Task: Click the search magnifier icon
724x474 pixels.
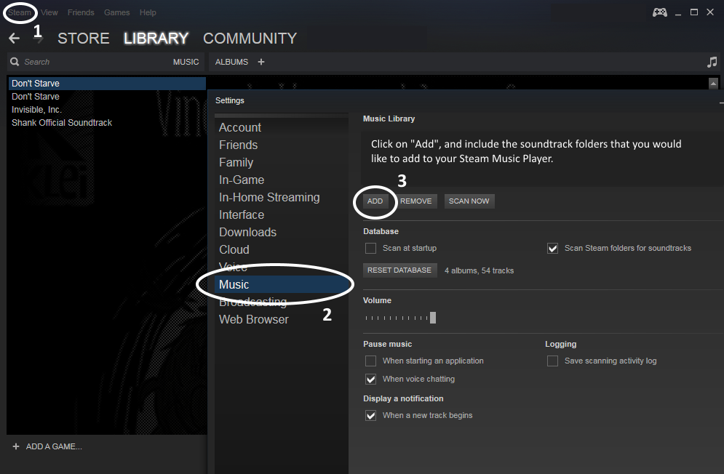Action: point(15,62)
